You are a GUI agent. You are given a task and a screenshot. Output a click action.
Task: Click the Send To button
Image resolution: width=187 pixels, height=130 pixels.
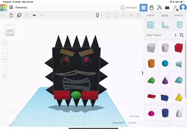(x=178, y=15)
